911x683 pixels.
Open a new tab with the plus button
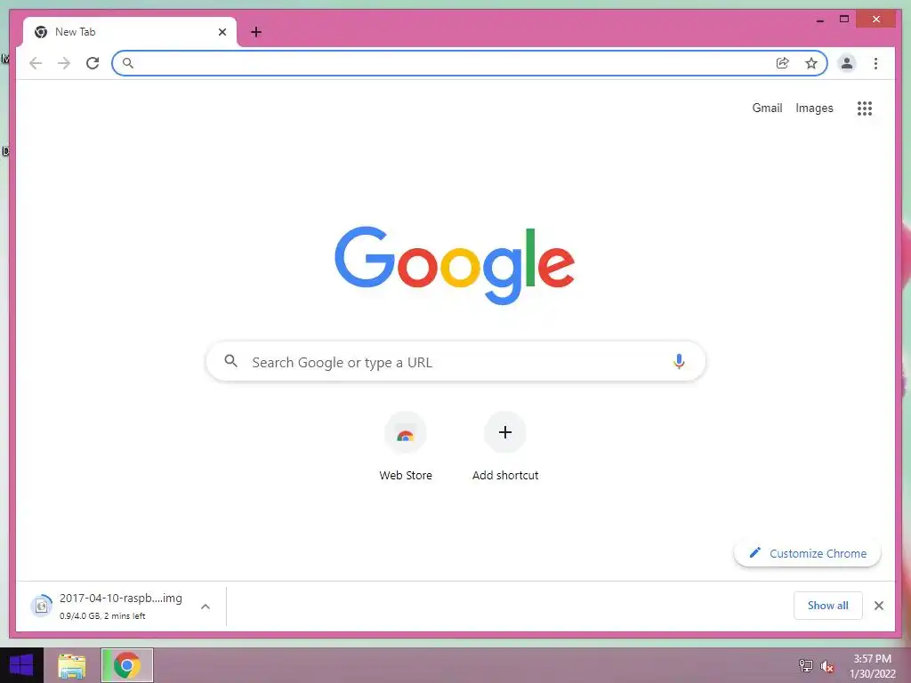255,32
